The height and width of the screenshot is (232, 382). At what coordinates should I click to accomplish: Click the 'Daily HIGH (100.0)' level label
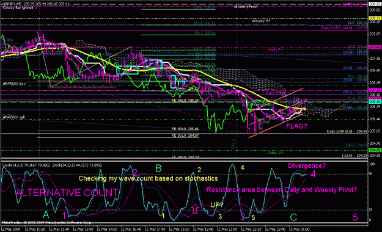(x=344, y=28)
